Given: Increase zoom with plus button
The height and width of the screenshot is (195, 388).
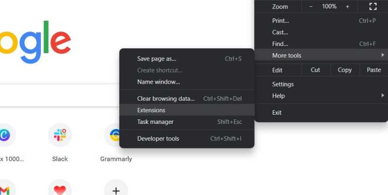Looking at the screenshot, I should 347,7.
